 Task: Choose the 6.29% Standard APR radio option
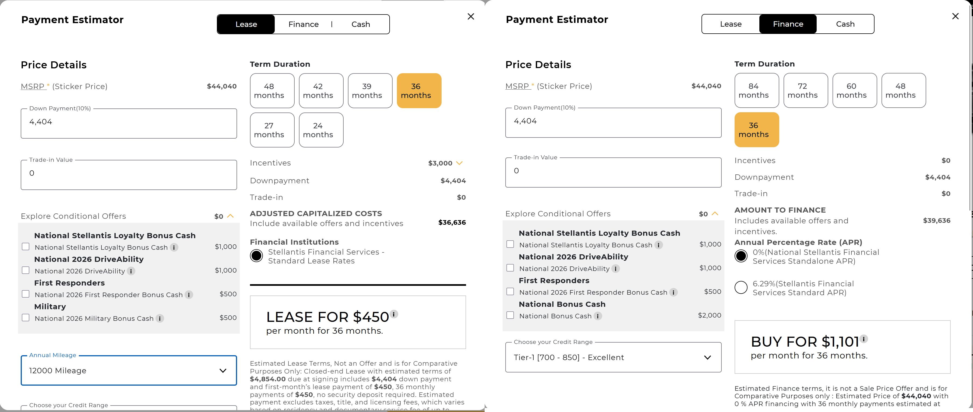pos(741,288)
